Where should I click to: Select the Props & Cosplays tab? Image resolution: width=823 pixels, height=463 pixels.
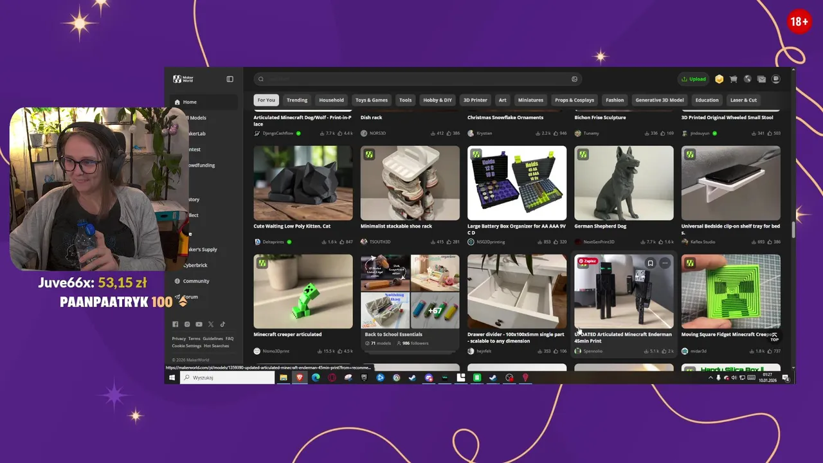coord(575,100)
